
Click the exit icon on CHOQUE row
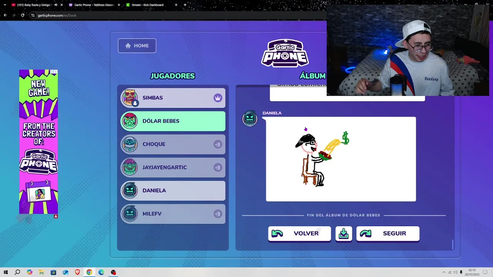pyautogui.click(x=218, y=144)
